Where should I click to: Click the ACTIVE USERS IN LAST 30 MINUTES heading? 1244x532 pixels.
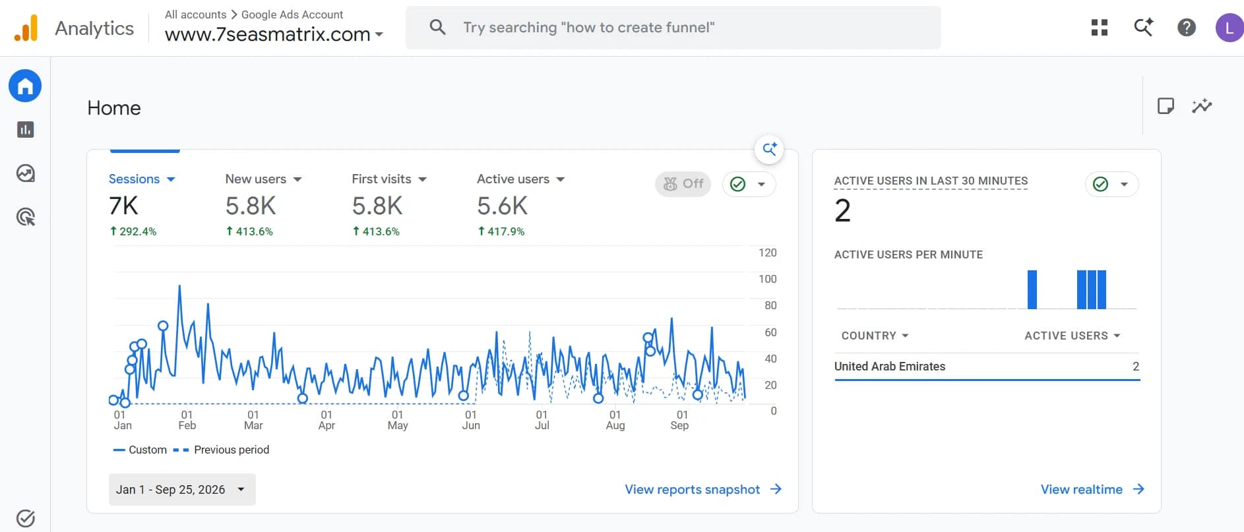click(931, 181)
